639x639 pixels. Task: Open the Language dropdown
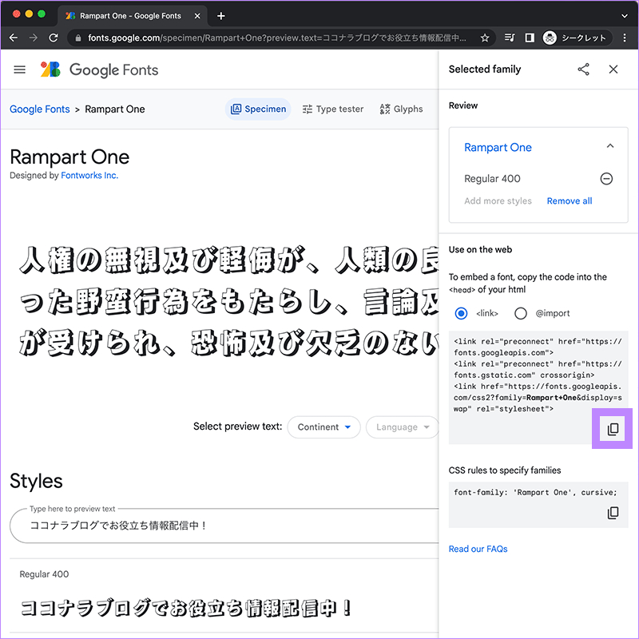403,427
